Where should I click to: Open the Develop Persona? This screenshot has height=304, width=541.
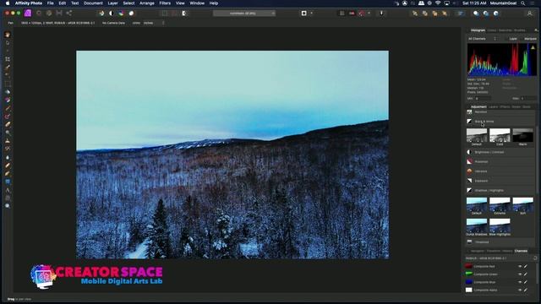coord(49,14)
